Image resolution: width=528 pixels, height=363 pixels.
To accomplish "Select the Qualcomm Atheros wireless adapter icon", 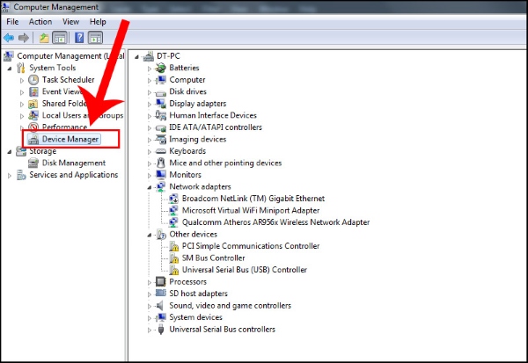I will tap(173, 222).
